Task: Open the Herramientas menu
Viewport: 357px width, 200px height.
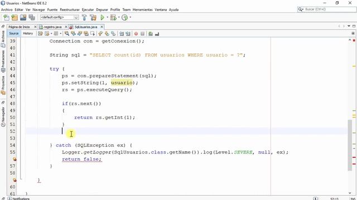Action: 143,9
